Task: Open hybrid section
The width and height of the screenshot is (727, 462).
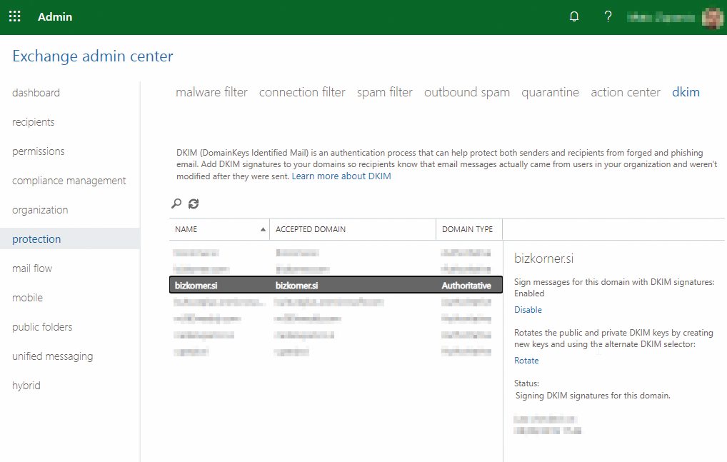Action: 26,386
